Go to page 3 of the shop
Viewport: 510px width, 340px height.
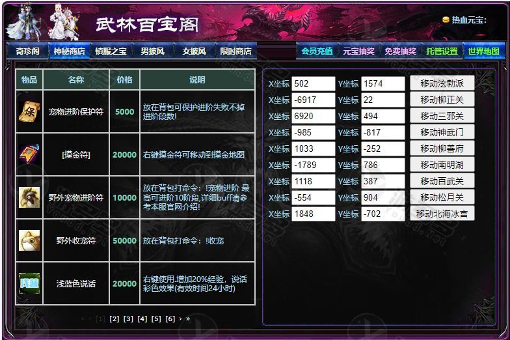(x=128, y=319)
